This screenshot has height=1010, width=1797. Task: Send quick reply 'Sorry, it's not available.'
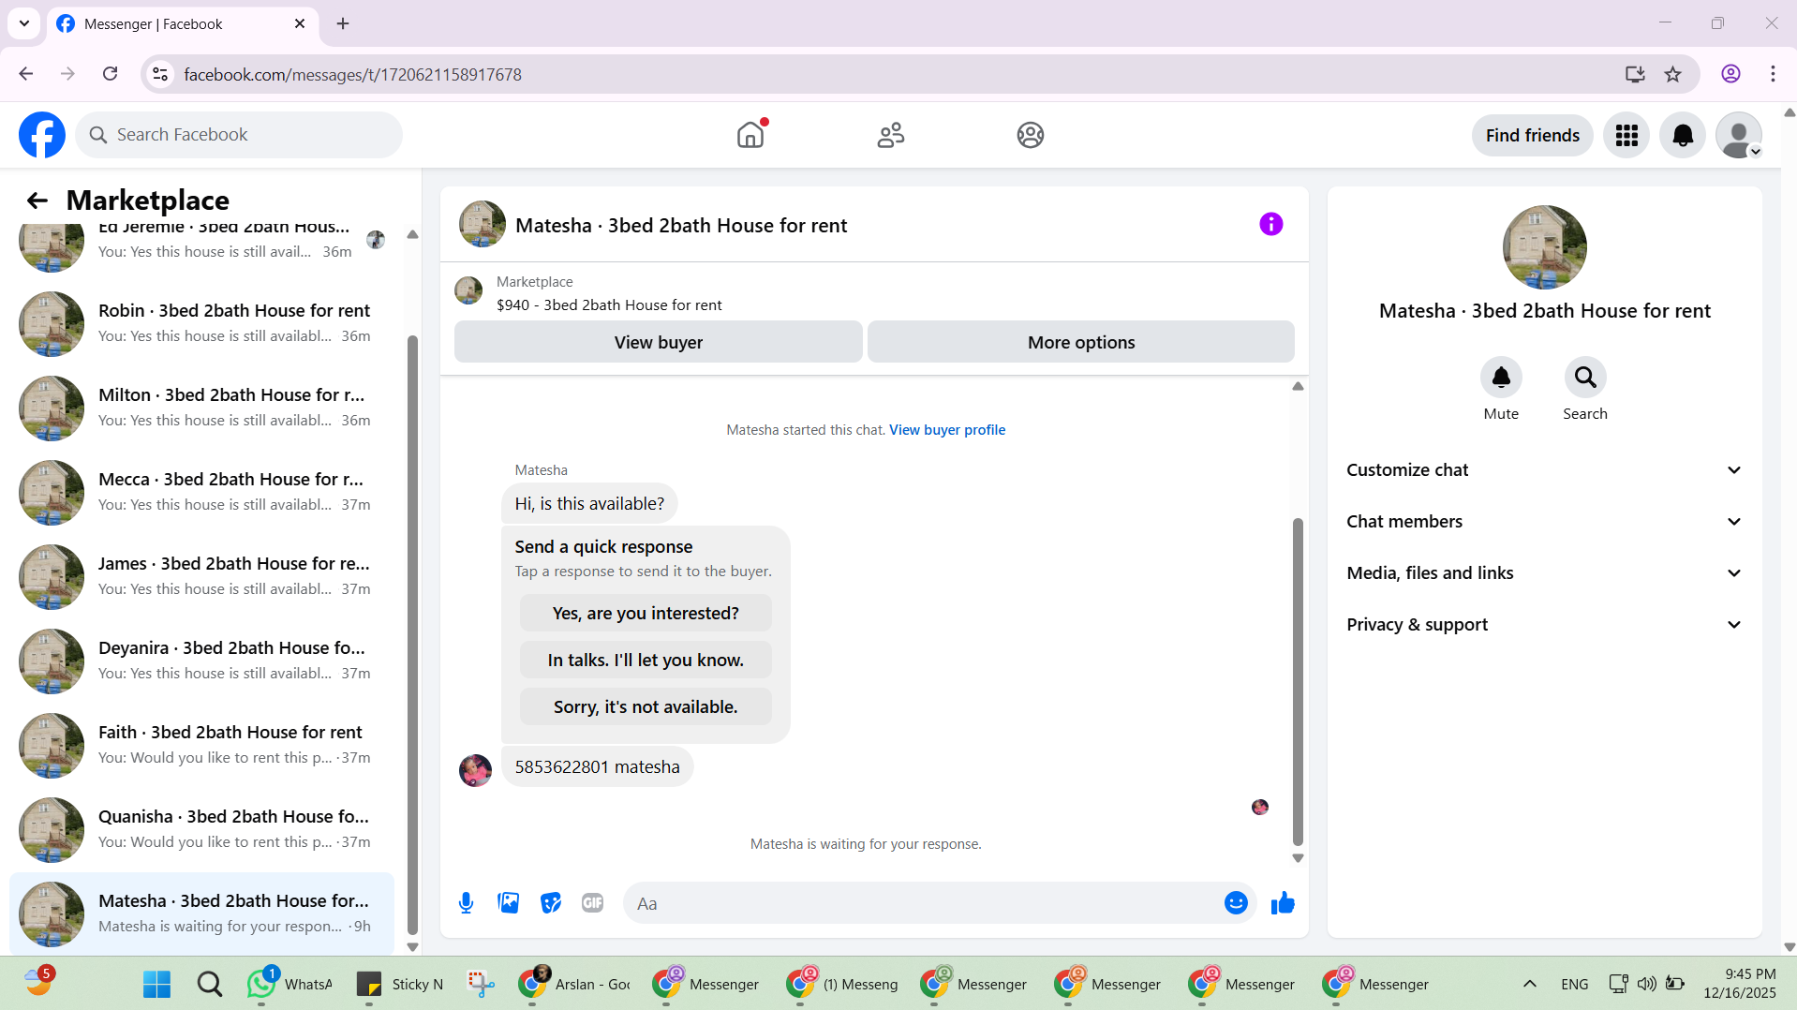click(x=646, y=707)
